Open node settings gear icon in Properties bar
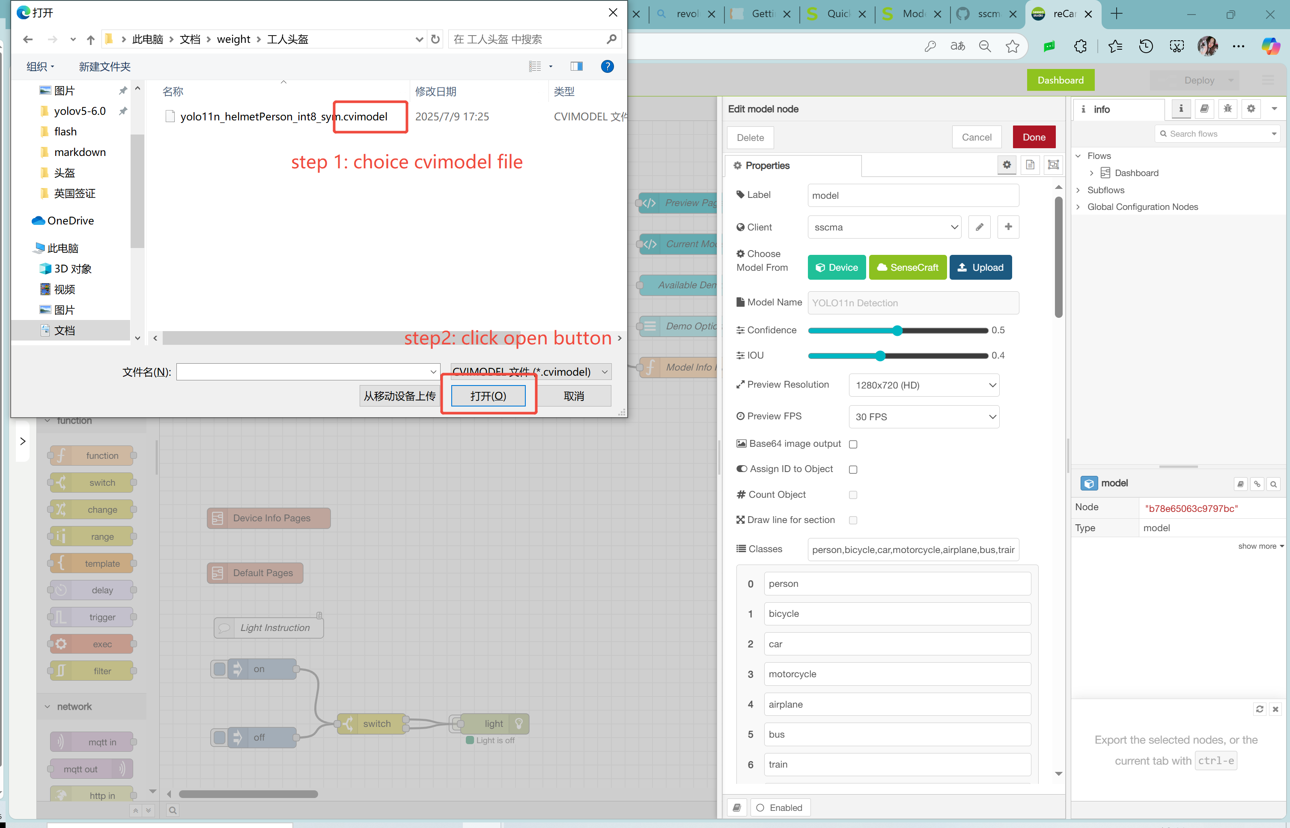Screen dimensions: 1290x828 pos(1006,165)
